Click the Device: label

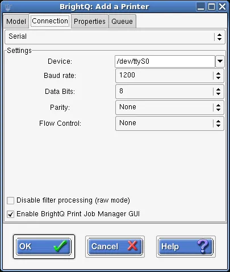pyautogui.click(x=60, y=61)
